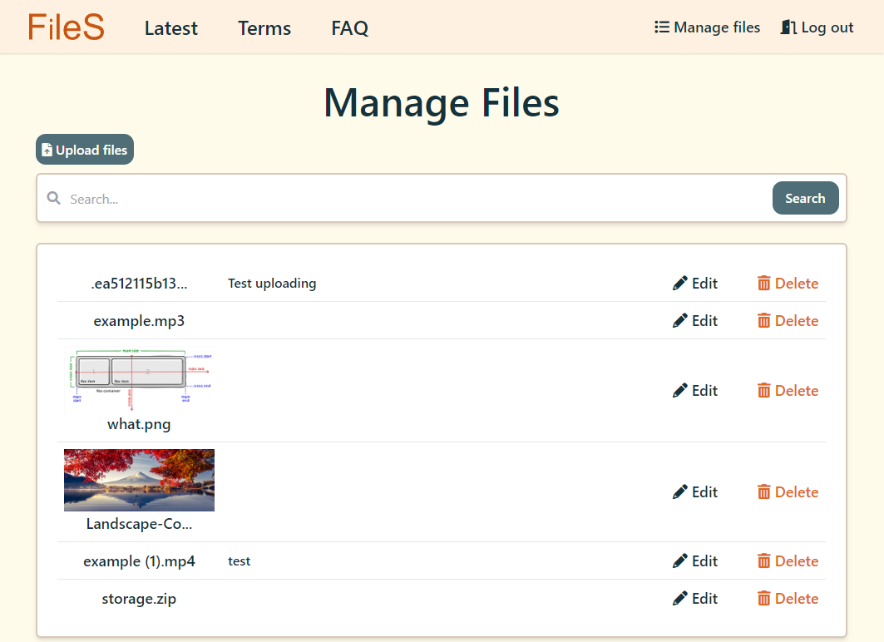
Task: Click the Delete trash icon for example.mp3
Action: tap(765, 320)
